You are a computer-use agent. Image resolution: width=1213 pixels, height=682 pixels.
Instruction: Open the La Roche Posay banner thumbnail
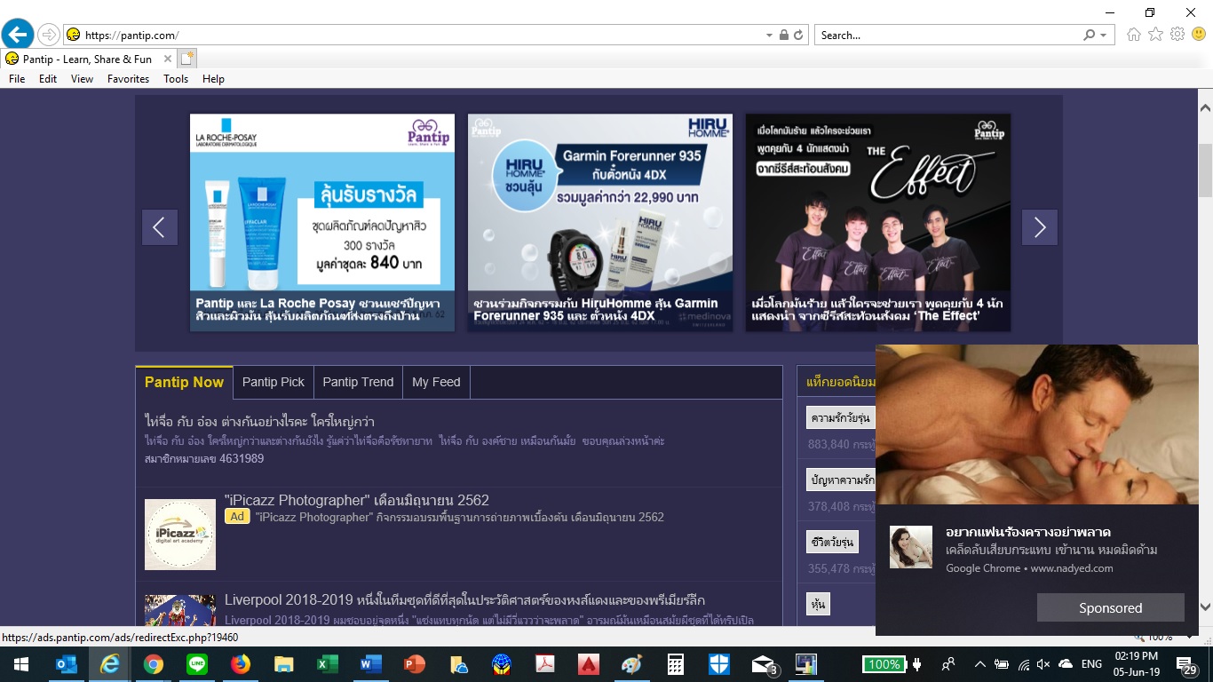coord(322,222)
